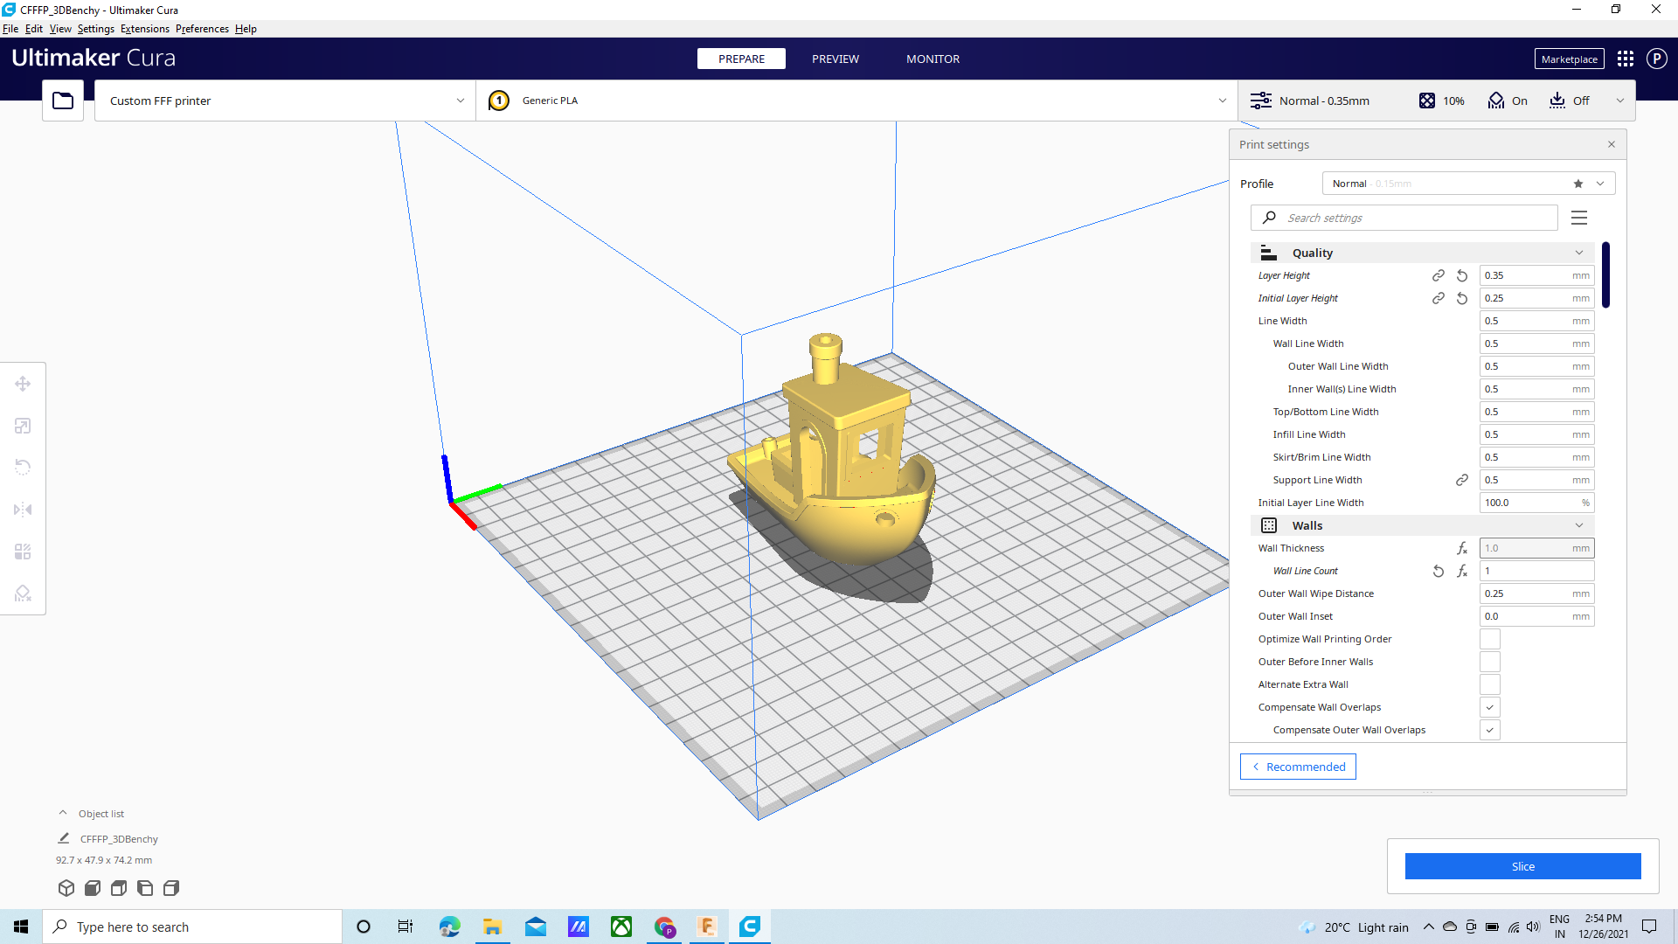Screen dimensions: 1678x944
Task: Open the Custom FFF printer dropdown
Action: [x=285, y=101]
